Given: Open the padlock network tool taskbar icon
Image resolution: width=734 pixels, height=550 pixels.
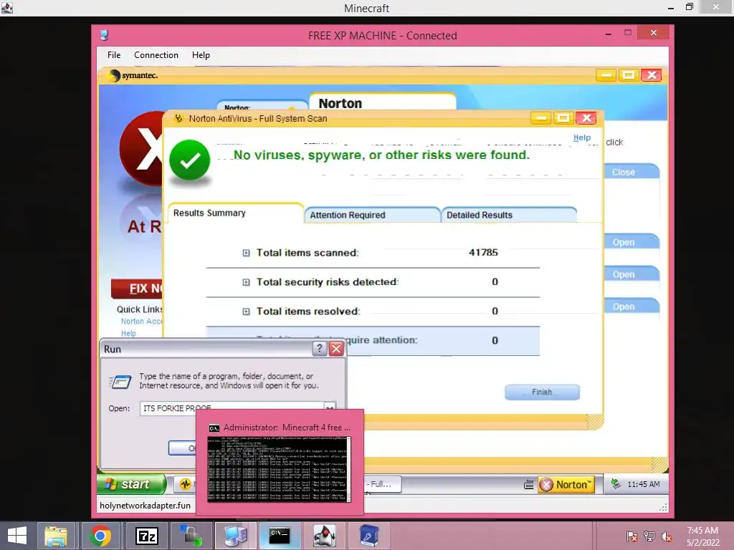Looking at the screenshot, I should (x=191, y=536).
